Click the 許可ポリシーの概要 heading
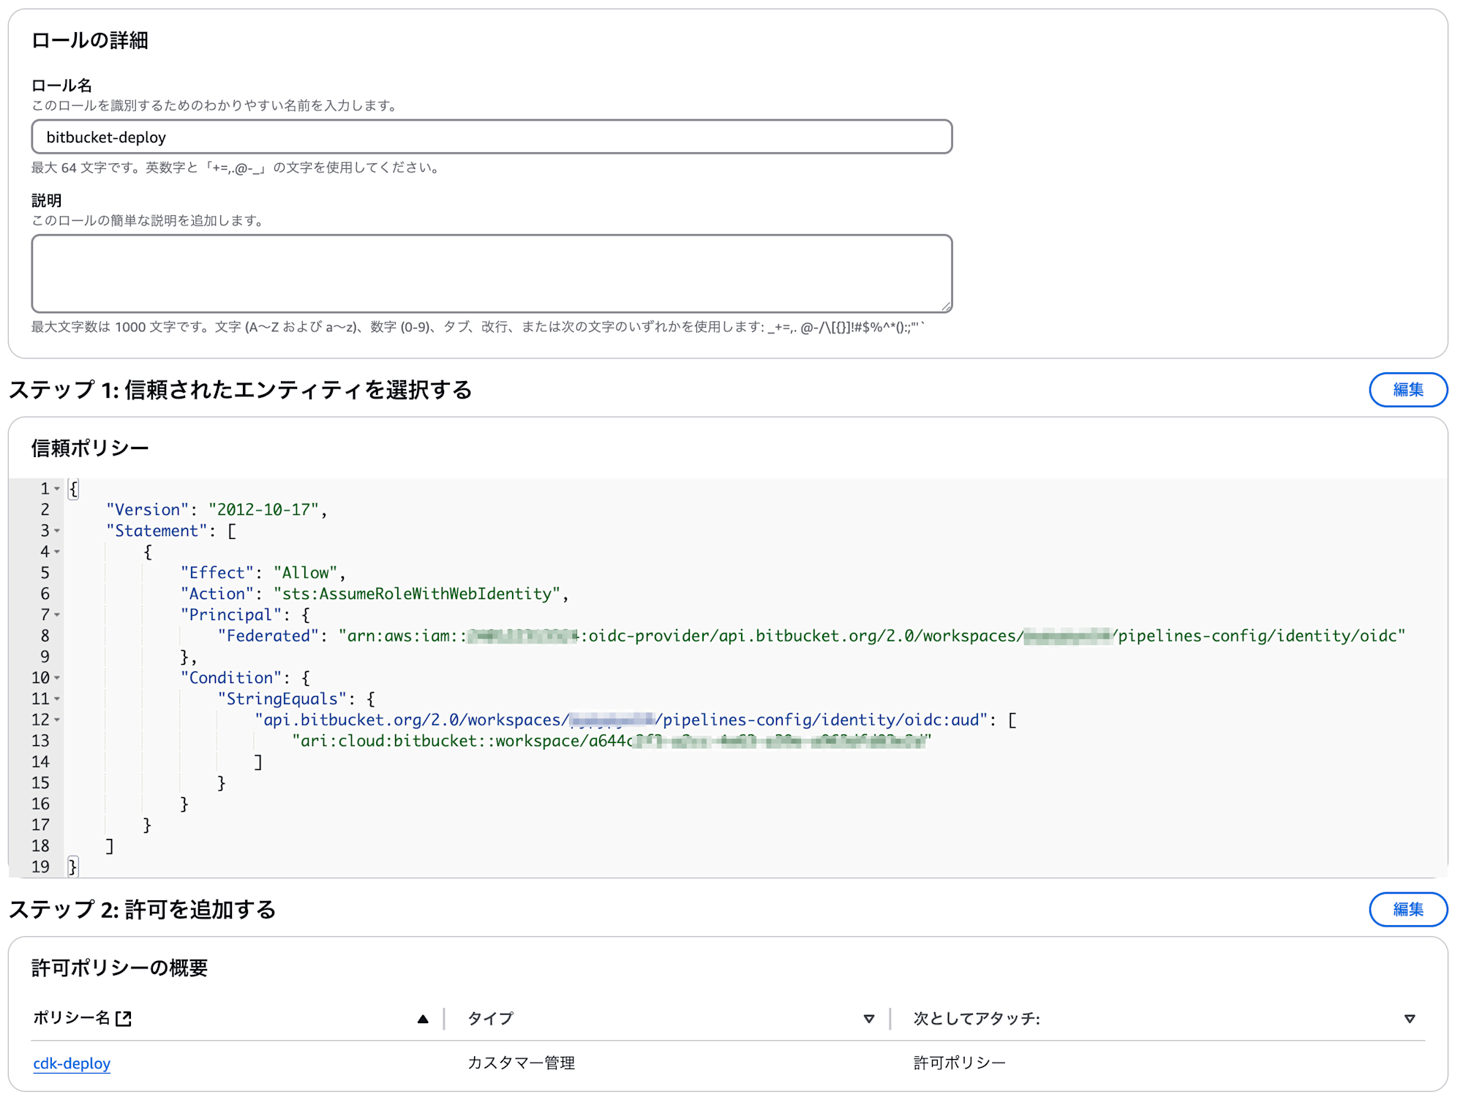The height and width of the screenshot is (1108, 1463). tap(119, 968)
